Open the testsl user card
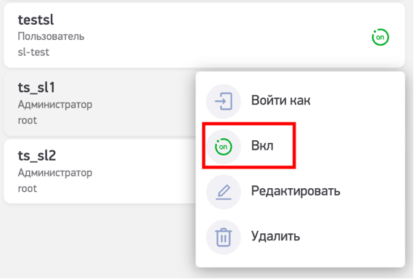This screenshot has width=414, height=279. click(x=204, y=35)
